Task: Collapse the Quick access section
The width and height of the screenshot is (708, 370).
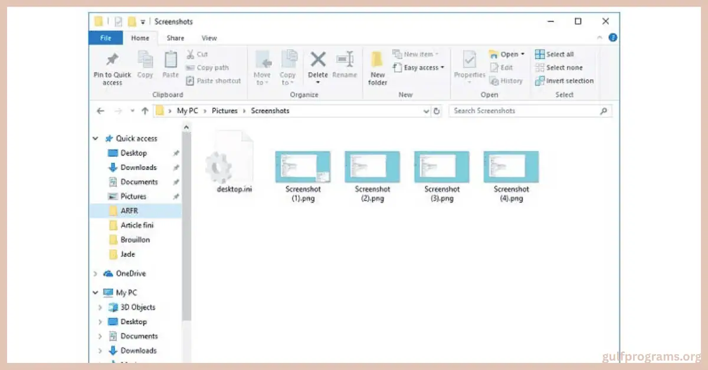Action: point(96,139)
